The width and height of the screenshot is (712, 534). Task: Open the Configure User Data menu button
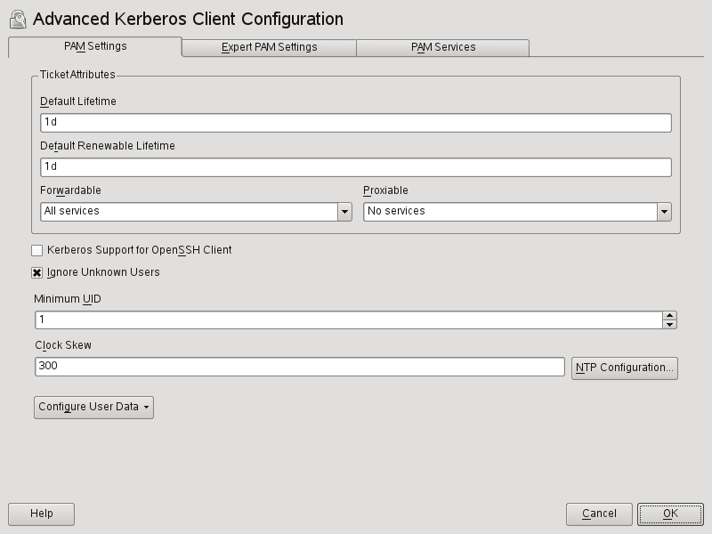(x=93, y=408)
